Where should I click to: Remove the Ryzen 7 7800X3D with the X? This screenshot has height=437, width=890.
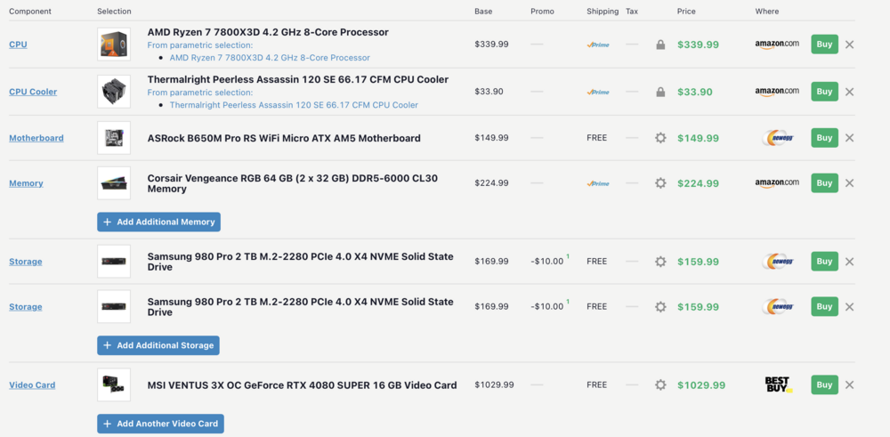849,45
